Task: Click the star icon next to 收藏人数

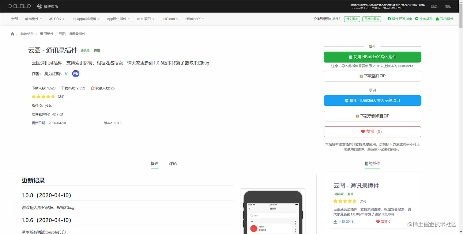Action: click(x=92, y=88)
